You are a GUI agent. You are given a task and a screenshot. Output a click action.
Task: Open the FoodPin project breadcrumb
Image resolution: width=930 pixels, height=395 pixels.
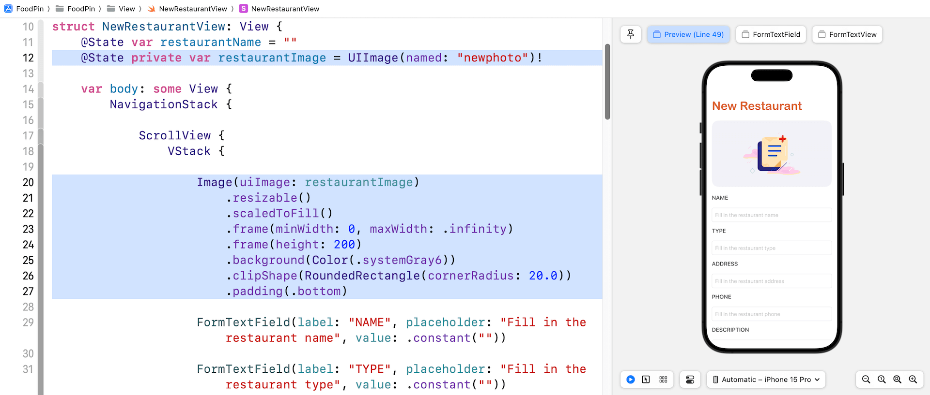[24, 9]
